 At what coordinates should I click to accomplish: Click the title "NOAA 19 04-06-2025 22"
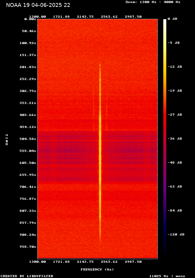click(38, 5)
